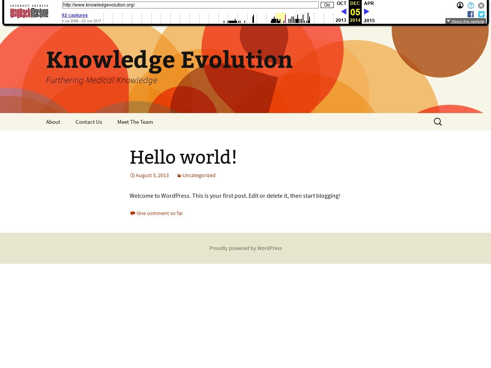Open the Hello world! post title

[183, 157]
